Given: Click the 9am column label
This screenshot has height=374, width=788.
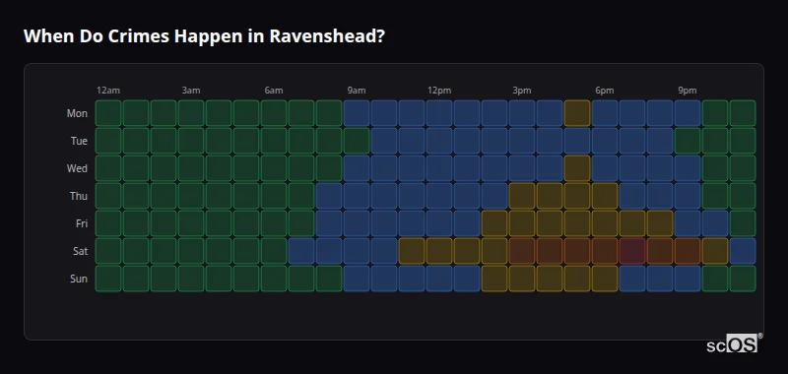Looking at the screenshot, I should coord(357,91).
